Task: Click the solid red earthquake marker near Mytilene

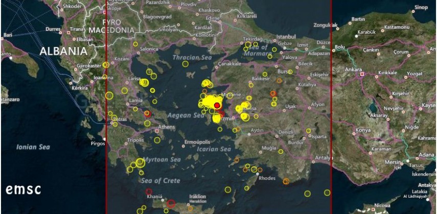Action: coord(217,105)
